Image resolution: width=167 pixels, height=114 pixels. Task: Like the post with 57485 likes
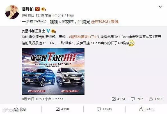coord(147,109)
